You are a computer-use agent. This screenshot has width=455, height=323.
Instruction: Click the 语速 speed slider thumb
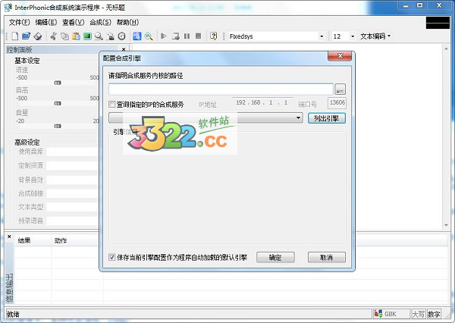pyautogui.click(x=58, y=83)
